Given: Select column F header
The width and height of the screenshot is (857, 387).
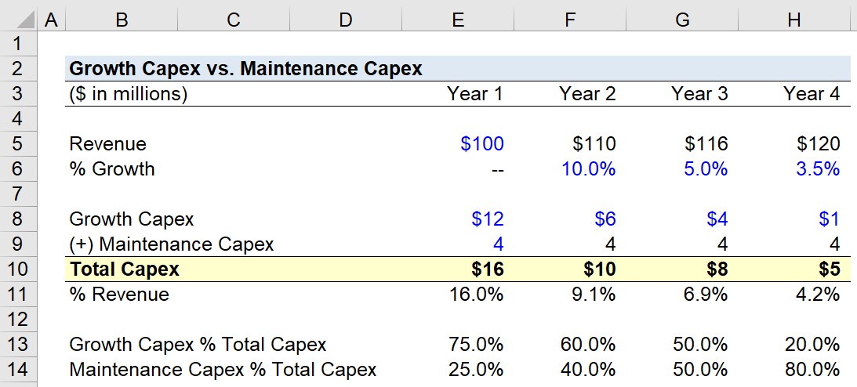Looking at the screenshot, I should tap(570, 20).
